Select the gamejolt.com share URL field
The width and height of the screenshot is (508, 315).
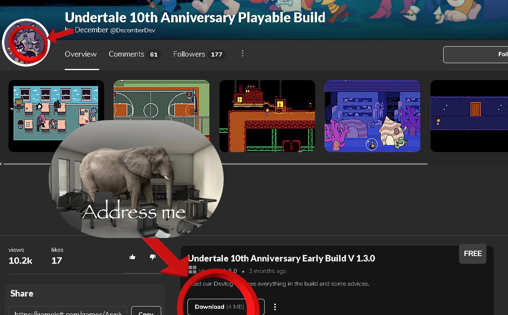click(68, 313)
